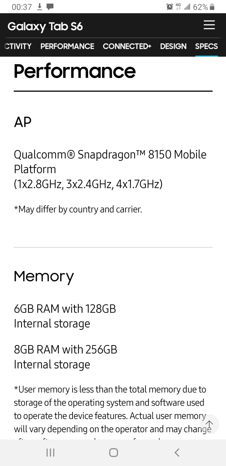The height and width of the screenshot is (466, 226).
Task: Tap the battery status icon
Action: pyautogui.click(x=212, y=7)
